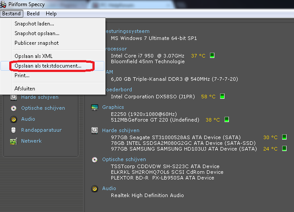Open the Beeld menu
This screenshot has width=294, height=212.
pyautogui.click(x=33, y=14)
